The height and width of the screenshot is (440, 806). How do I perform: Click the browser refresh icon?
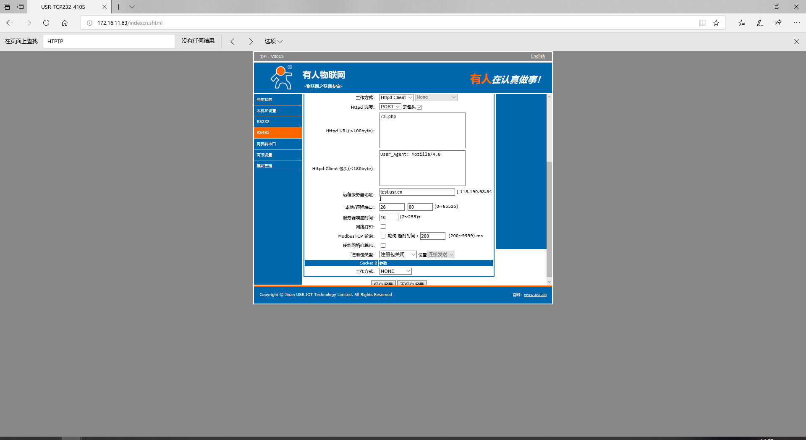pos(46,23)
